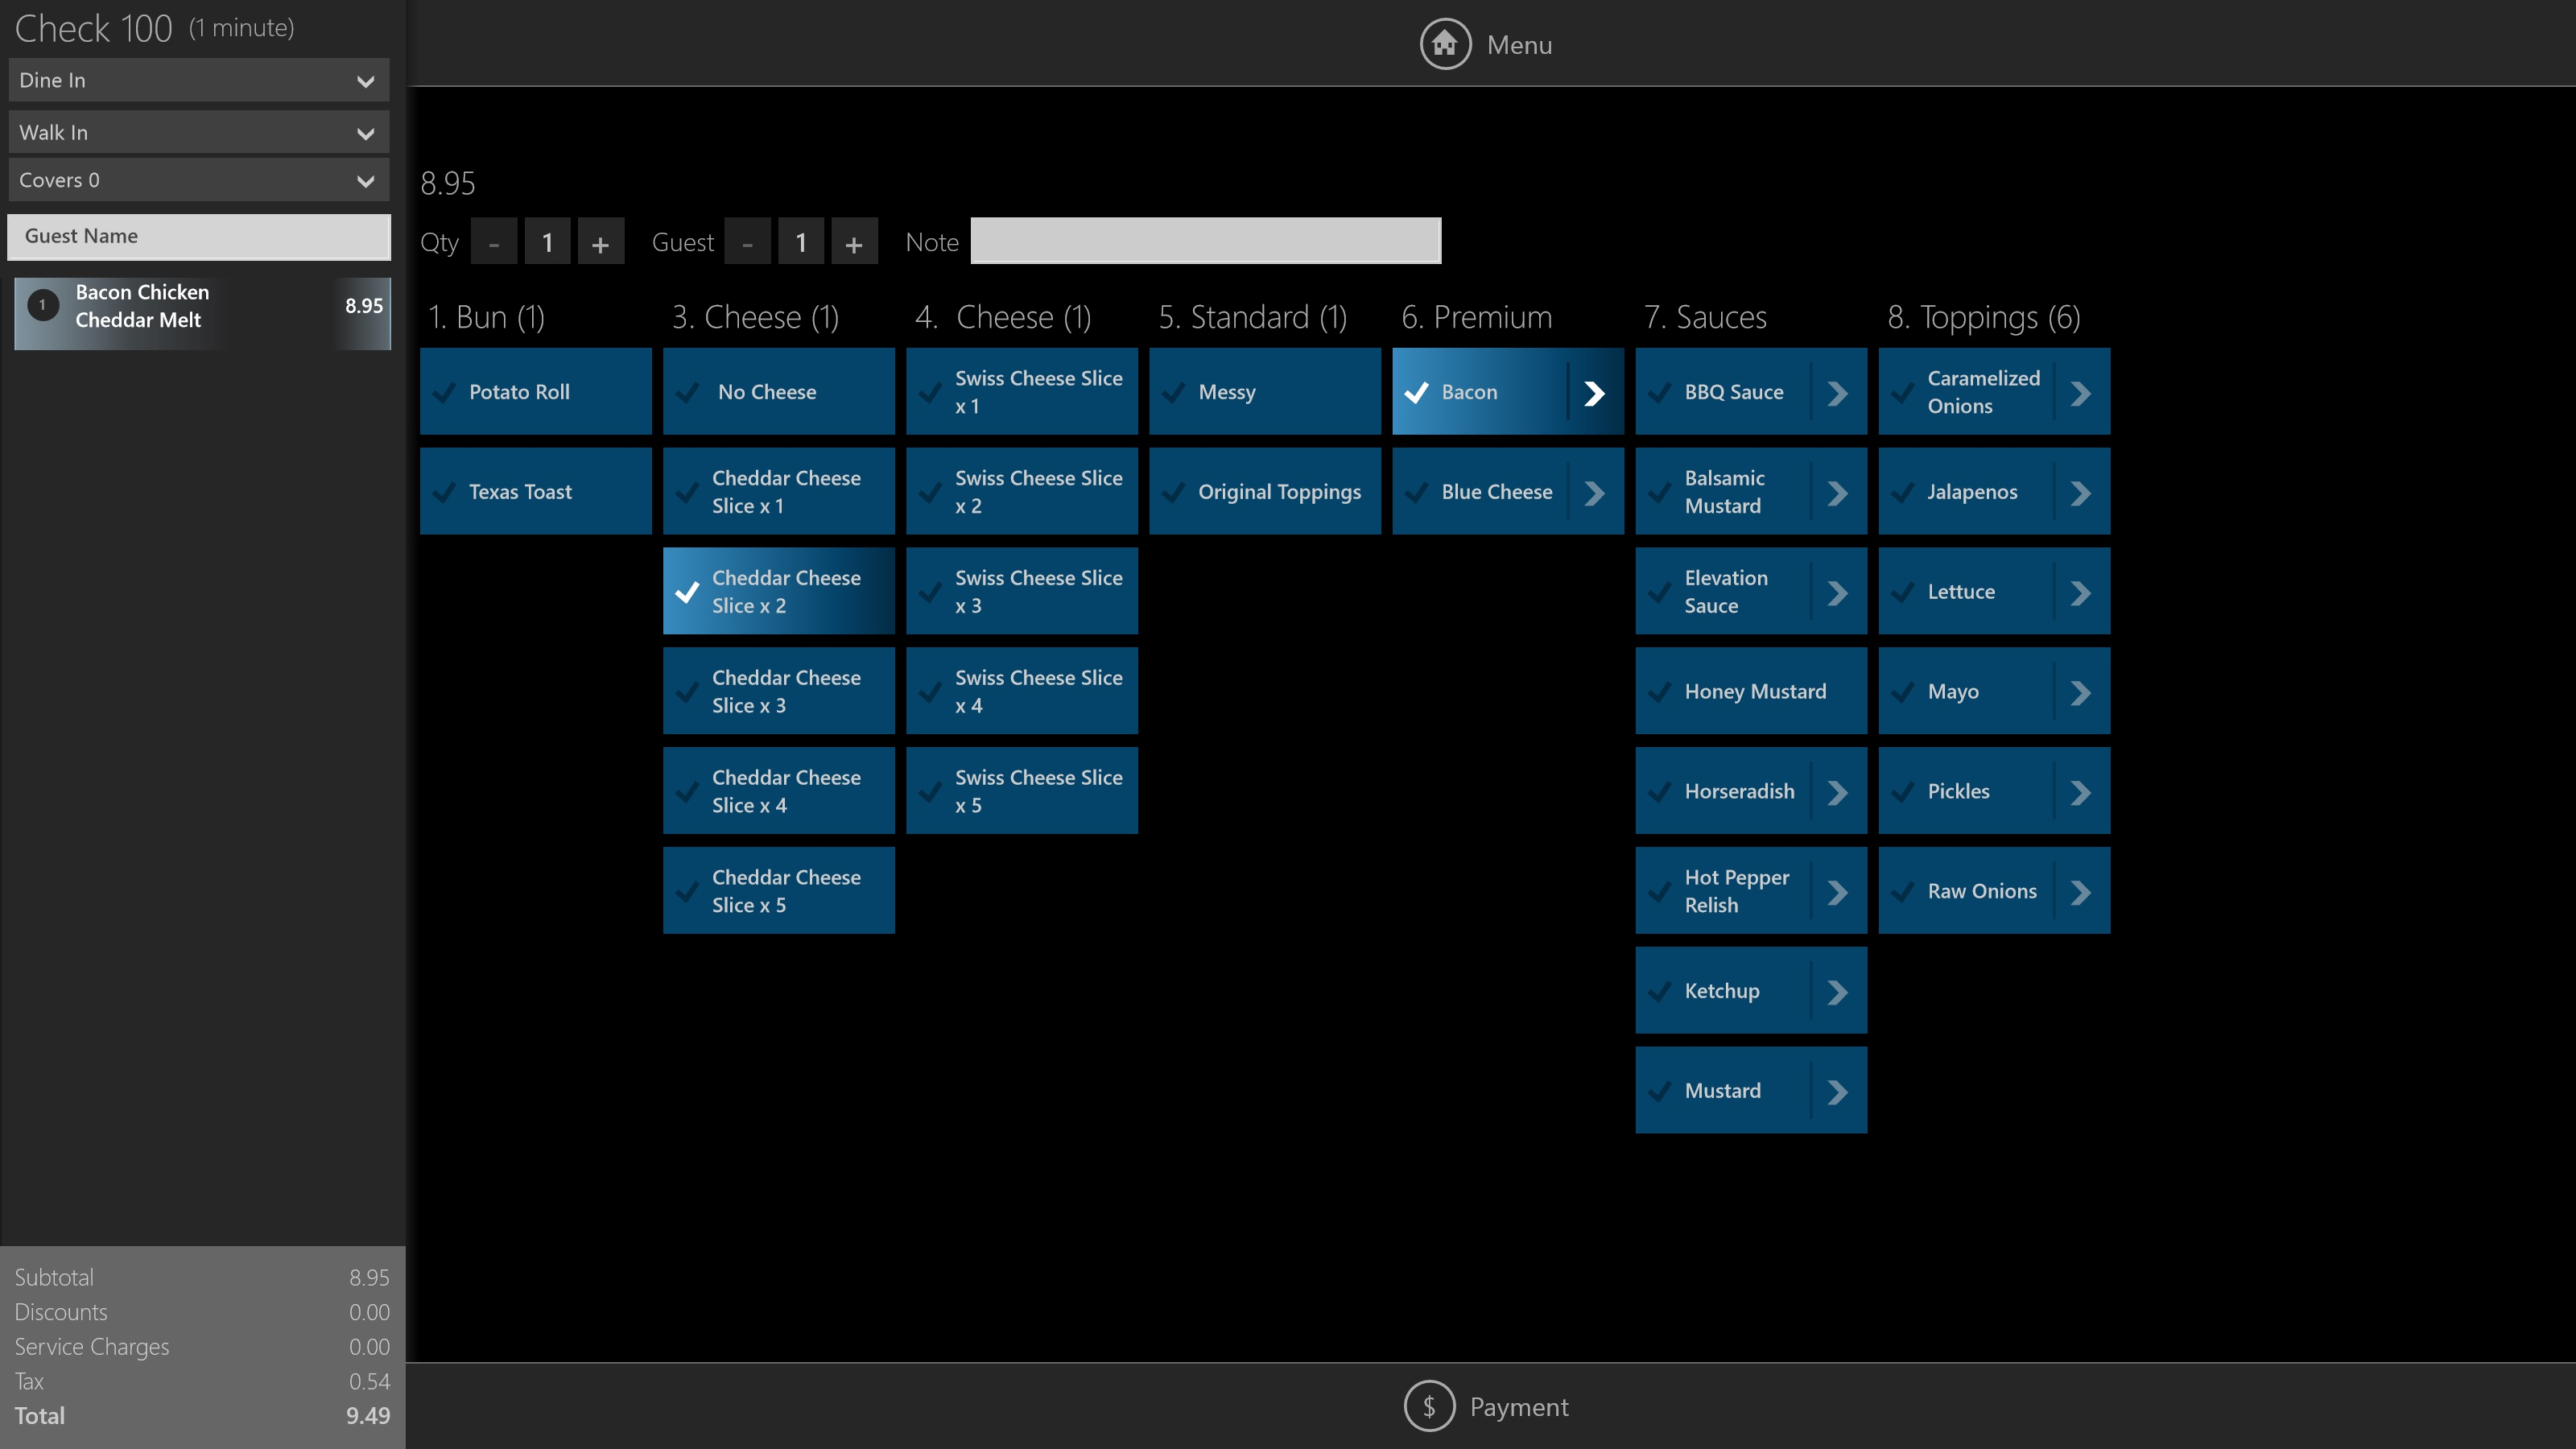Open Jalapenos modifier arrow
Image resolution: width=2576 pixels, height=1449 pixels.
coord(2080,492)
